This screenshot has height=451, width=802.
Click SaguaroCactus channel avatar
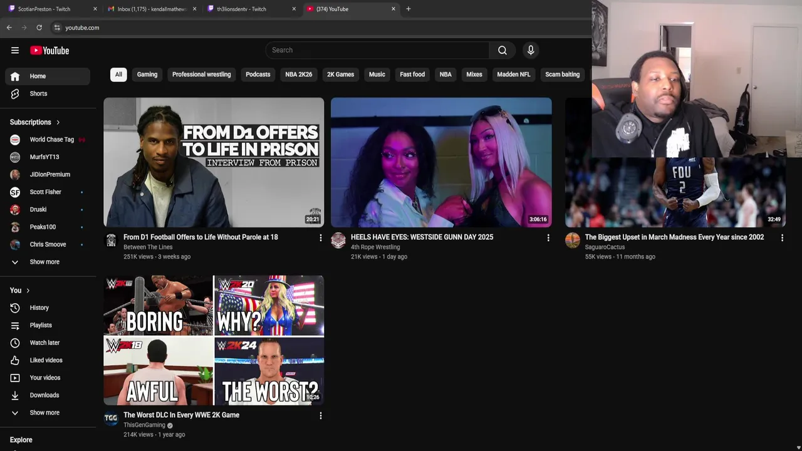[x=573, y=241]
